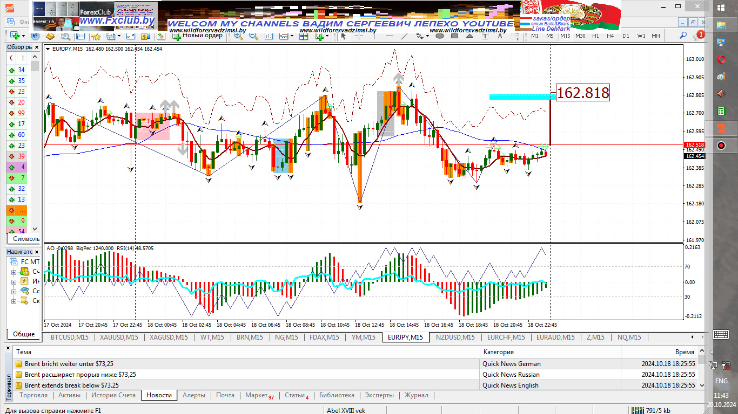Expand the scripts node in Navigator
The image size is (738, 414).
pyautogui.click(x=14, y=301)
